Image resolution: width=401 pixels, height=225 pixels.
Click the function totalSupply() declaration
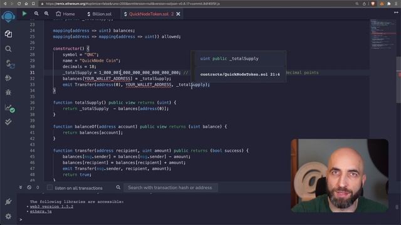pos(115,102)
